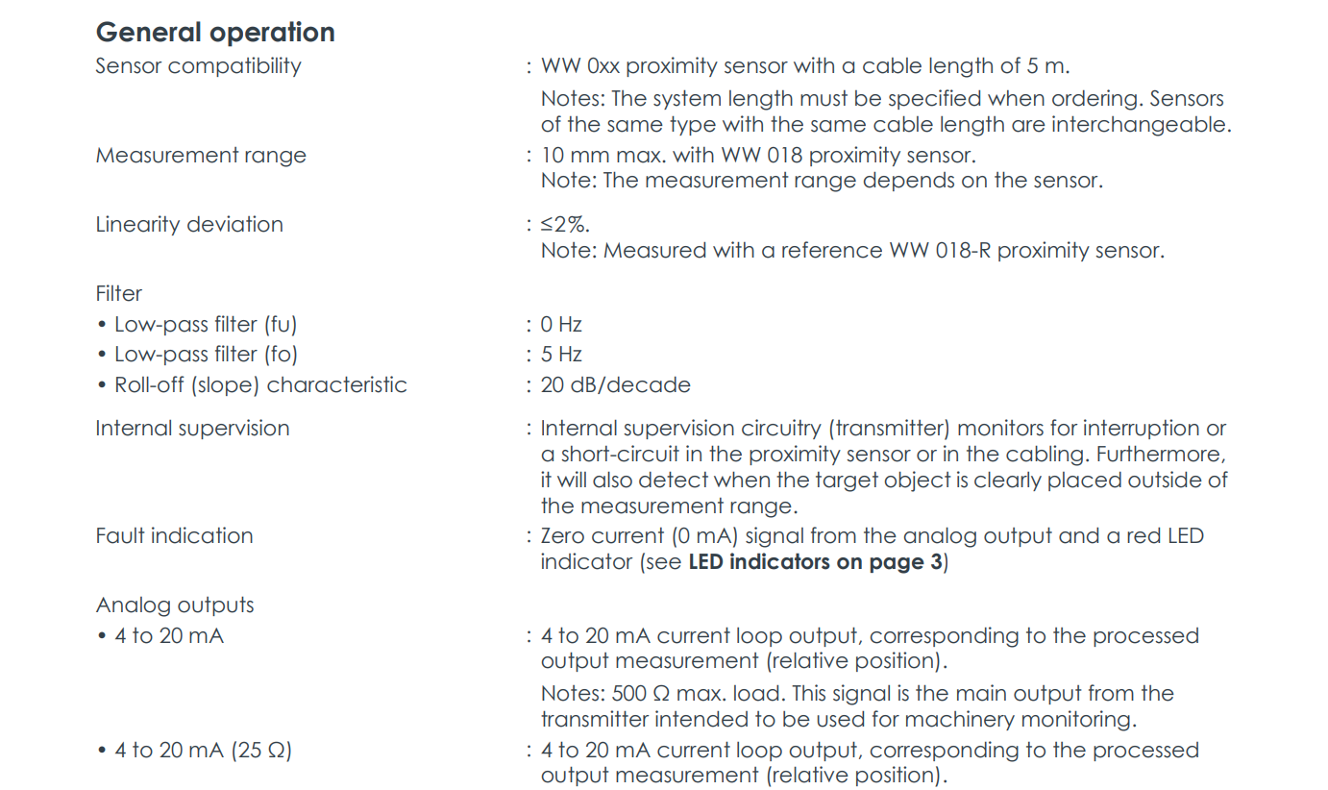Click the '0 Hz' filter value
Image resolution: width=1328 pixels, height=790 pixels.
pos(561,325)
